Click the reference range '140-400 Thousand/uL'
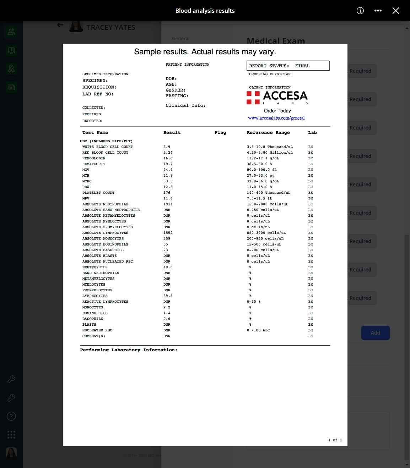Viewport: 410px width, 468px height. pos(269,193)
